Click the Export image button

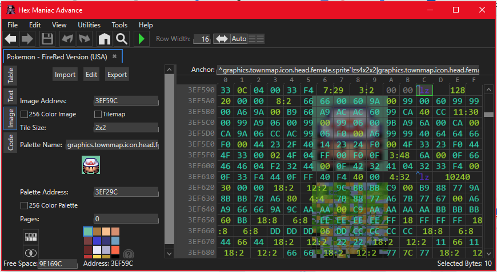tap(117, 75)
